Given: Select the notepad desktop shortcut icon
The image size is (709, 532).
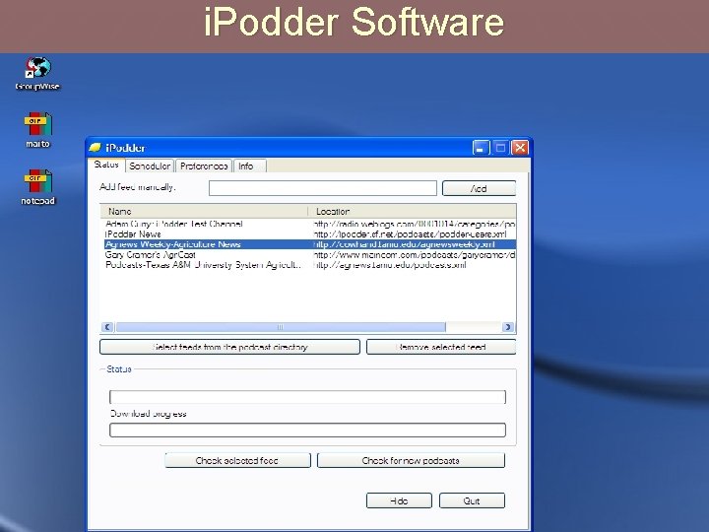Looking at the screenshot, I should (38, 187).
